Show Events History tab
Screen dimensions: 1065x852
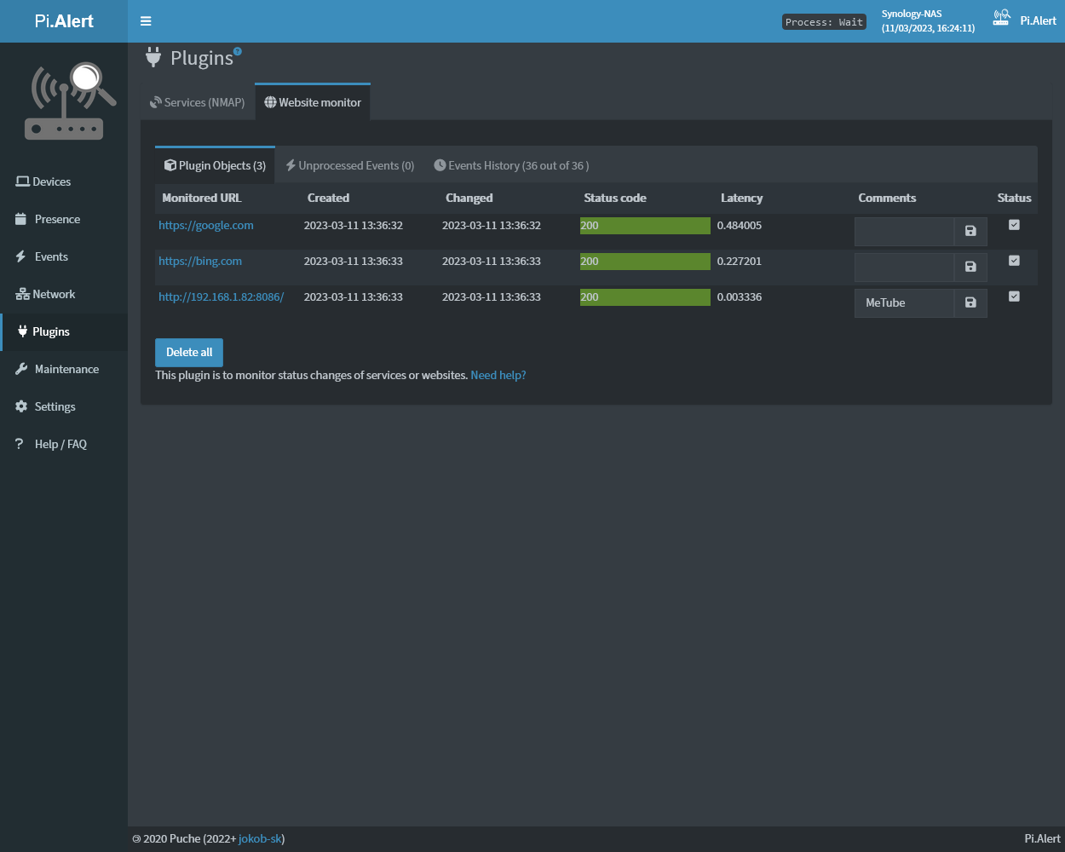(511, 165)
